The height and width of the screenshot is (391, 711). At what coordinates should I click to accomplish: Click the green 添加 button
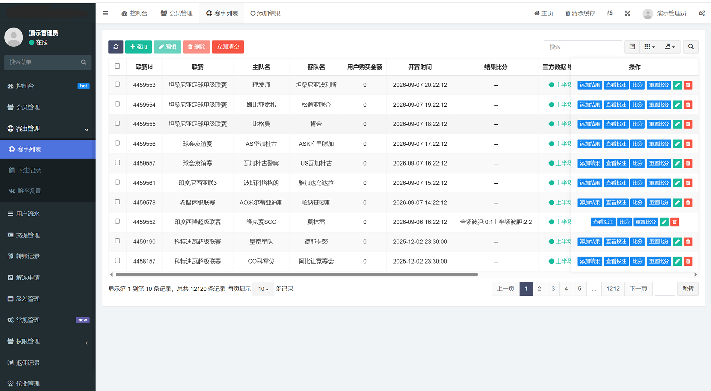[139, 47]
